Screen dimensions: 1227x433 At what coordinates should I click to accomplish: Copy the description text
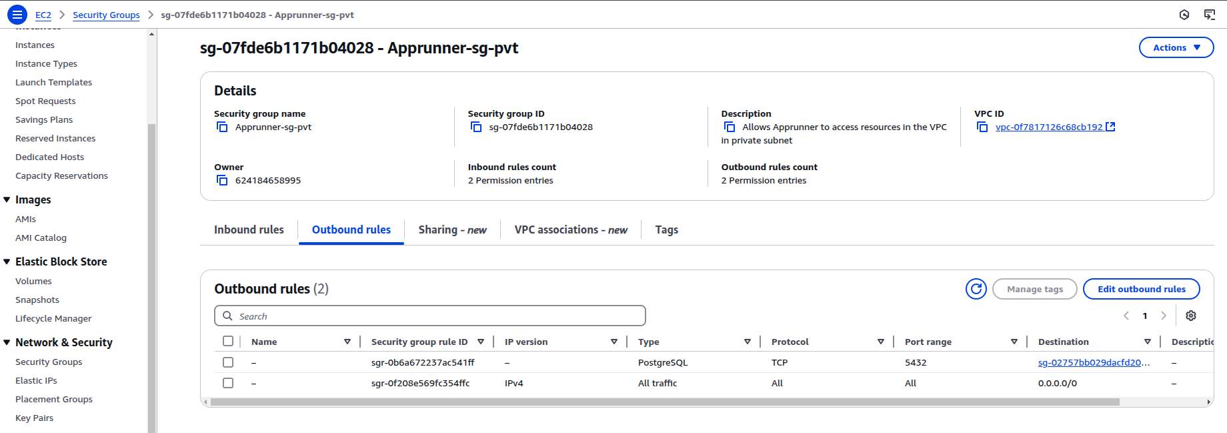pos(730,127)
